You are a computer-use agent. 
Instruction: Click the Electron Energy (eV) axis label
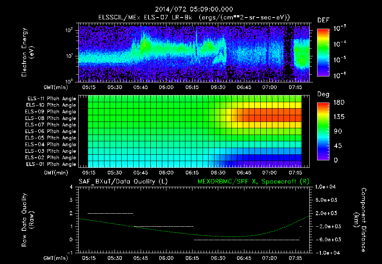coord(28,52)
